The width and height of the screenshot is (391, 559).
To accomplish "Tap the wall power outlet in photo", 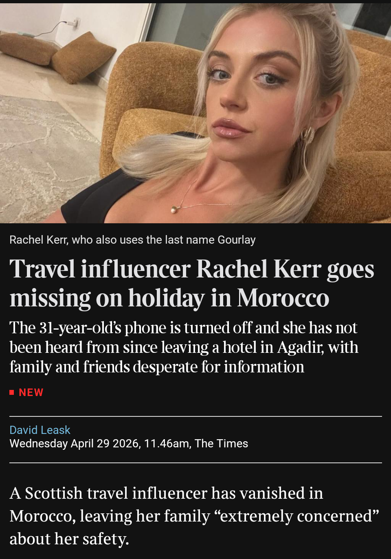I will pyautogui.click(x=73, y=22).
